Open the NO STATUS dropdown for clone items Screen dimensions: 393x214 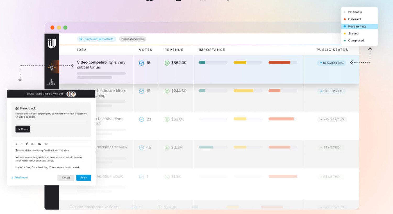[332, 119]
